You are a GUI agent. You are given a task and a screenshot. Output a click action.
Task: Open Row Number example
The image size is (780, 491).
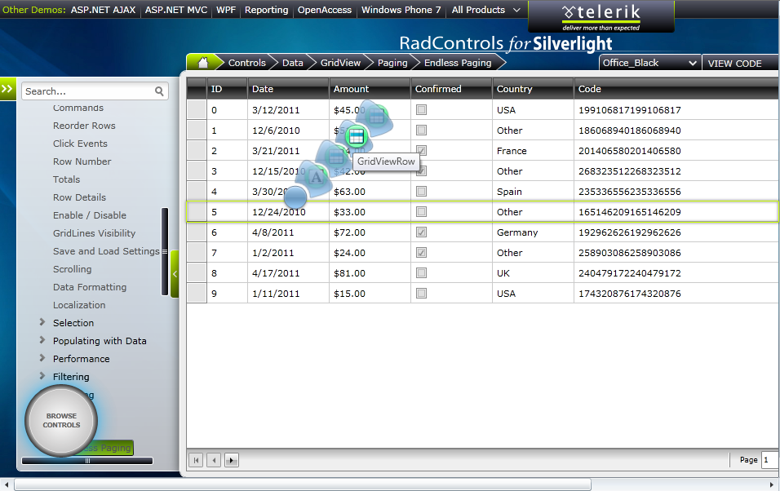pyautogui.click(x=82, y=161)
